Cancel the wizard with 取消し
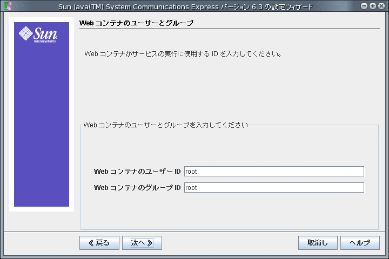 [318, 243]
